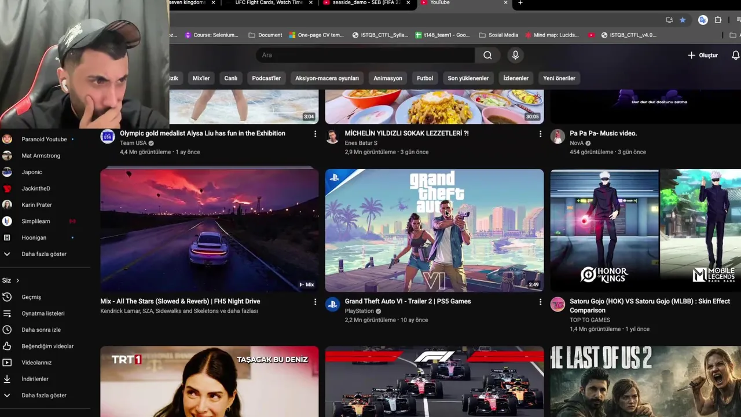741x417 pixels.
Task: Open the ISTQB_CTFL_v4.0 bookmark
Action: click(x=628, y=35)
